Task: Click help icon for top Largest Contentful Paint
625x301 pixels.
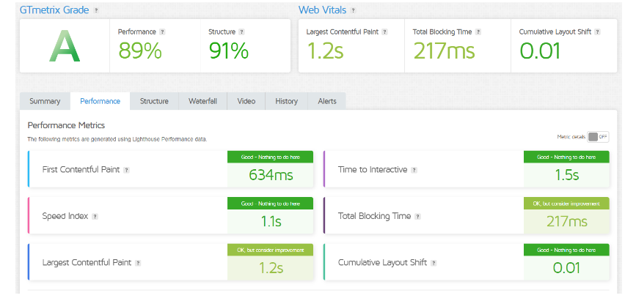Action: pyautogui.click(x=384, y=31)
